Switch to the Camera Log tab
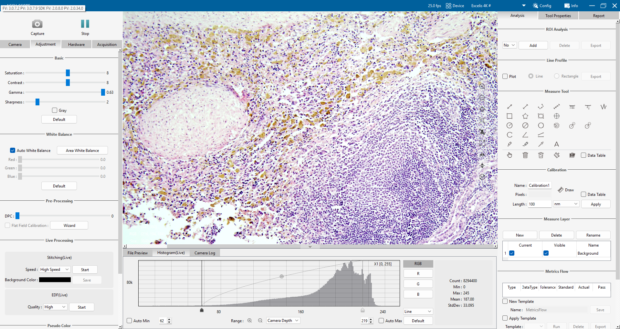This screenshot has height=329, width=620. click(205, 253)
